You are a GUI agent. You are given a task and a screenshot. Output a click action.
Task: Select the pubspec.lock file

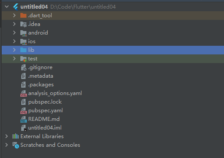[x=45, y=102]
